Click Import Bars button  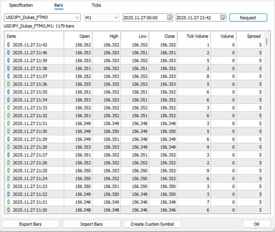[x=91, y=224]
